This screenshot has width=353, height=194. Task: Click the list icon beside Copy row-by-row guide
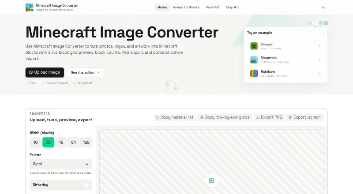[x=201, y=117]
